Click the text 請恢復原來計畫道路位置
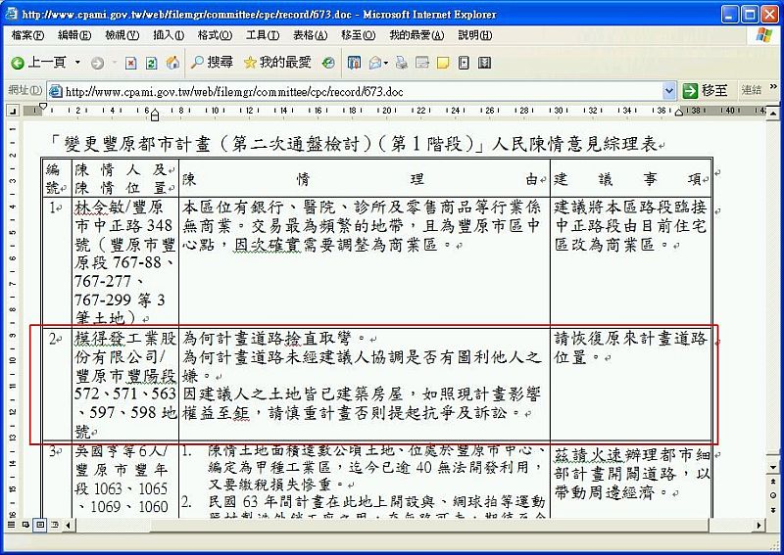The image size is (784, 555). coord(630,348)
